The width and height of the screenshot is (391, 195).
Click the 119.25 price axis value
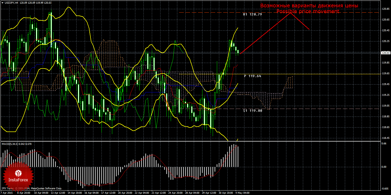385,95
